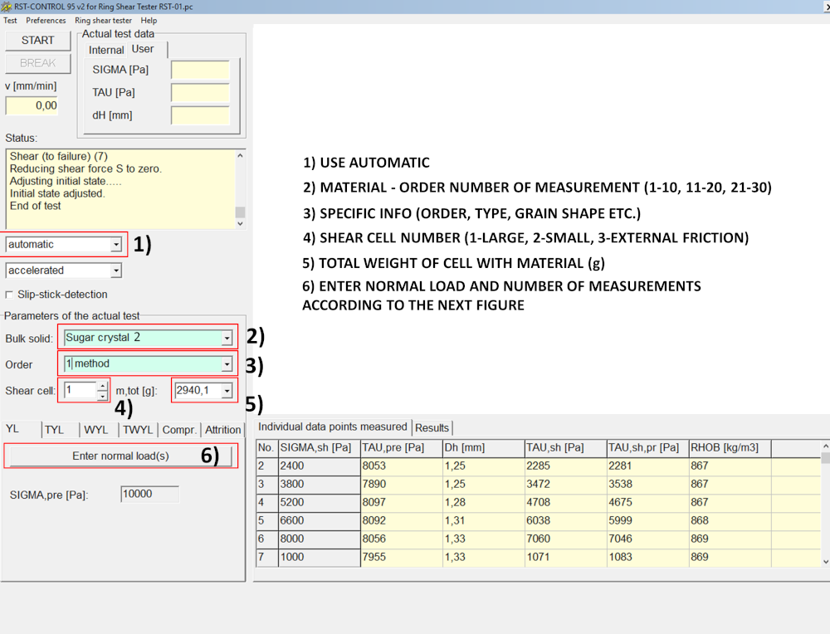This screenshot has width=830, height=634.
Task: Click the SIGMA,sh [Pa] column header
Action: click(x=320, y=448)
